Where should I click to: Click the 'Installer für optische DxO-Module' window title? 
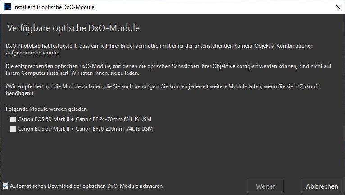click(x=54, y=7)
